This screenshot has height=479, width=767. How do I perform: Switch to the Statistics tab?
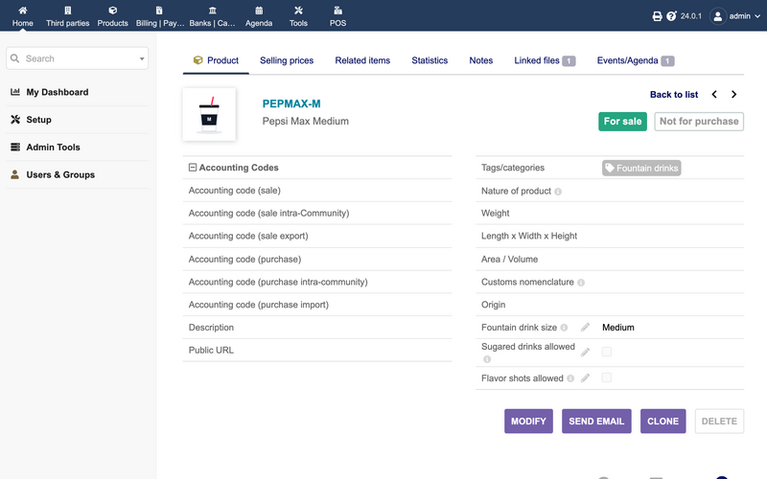[430, 60]
